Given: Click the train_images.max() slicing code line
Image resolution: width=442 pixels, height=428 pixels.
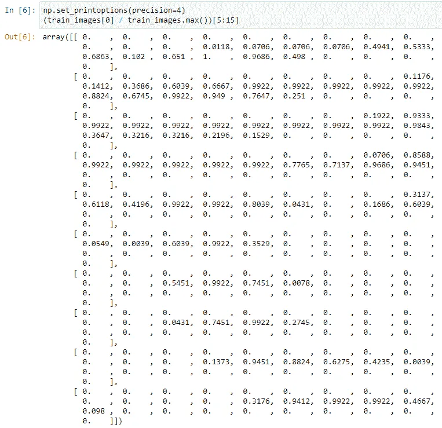Looking at the screenshot, I should pos(141,20).
